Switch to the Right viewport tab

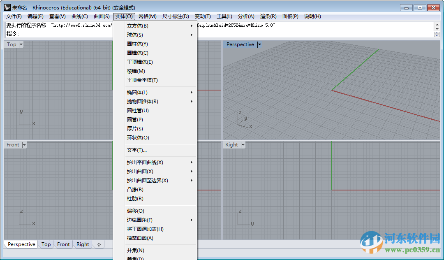83,244
